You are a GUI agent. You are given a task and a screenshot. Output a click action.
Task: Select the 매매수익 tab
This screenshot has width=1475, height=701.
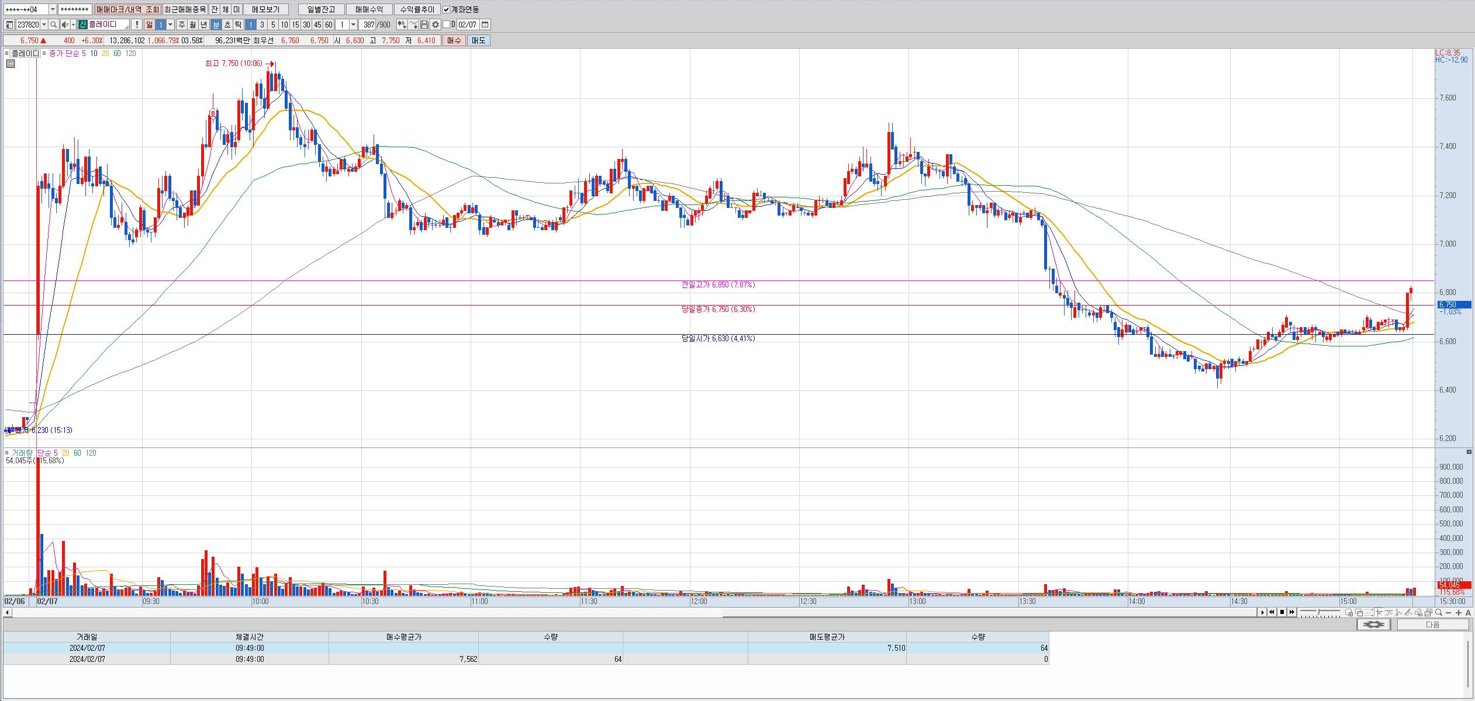click(x=369, y=9)
